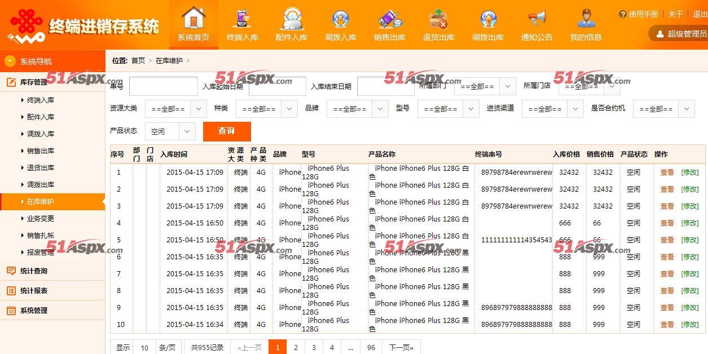Image resolution: width=708 pixels, height=354 pixels.
Task: Click the 关于 link
Action: tap(675, 14)
